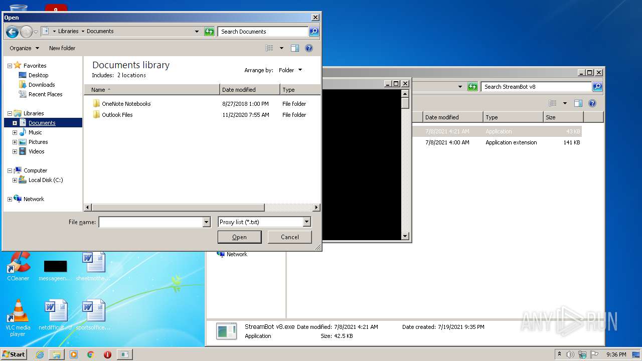Open the view options dropdown arrow
Screen dimensions: 642x361
(x=281, y=48)
